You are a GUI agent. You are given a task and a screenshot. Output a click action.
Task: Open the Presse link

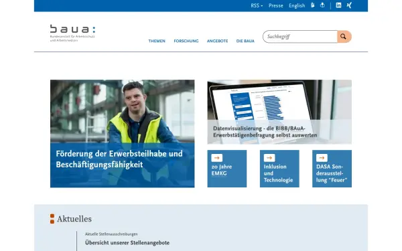[276, 5]
